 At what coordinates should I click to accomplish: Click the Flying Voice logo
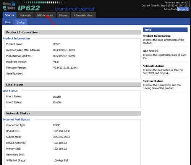[x=9, y=6]
